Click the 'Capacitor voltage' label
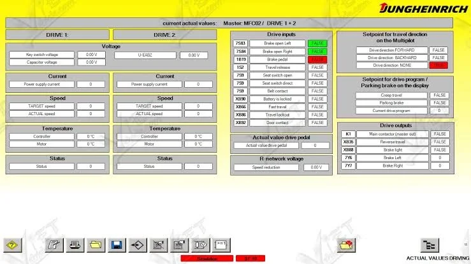This screenshot has width=471, height=264. pos(42,62)
